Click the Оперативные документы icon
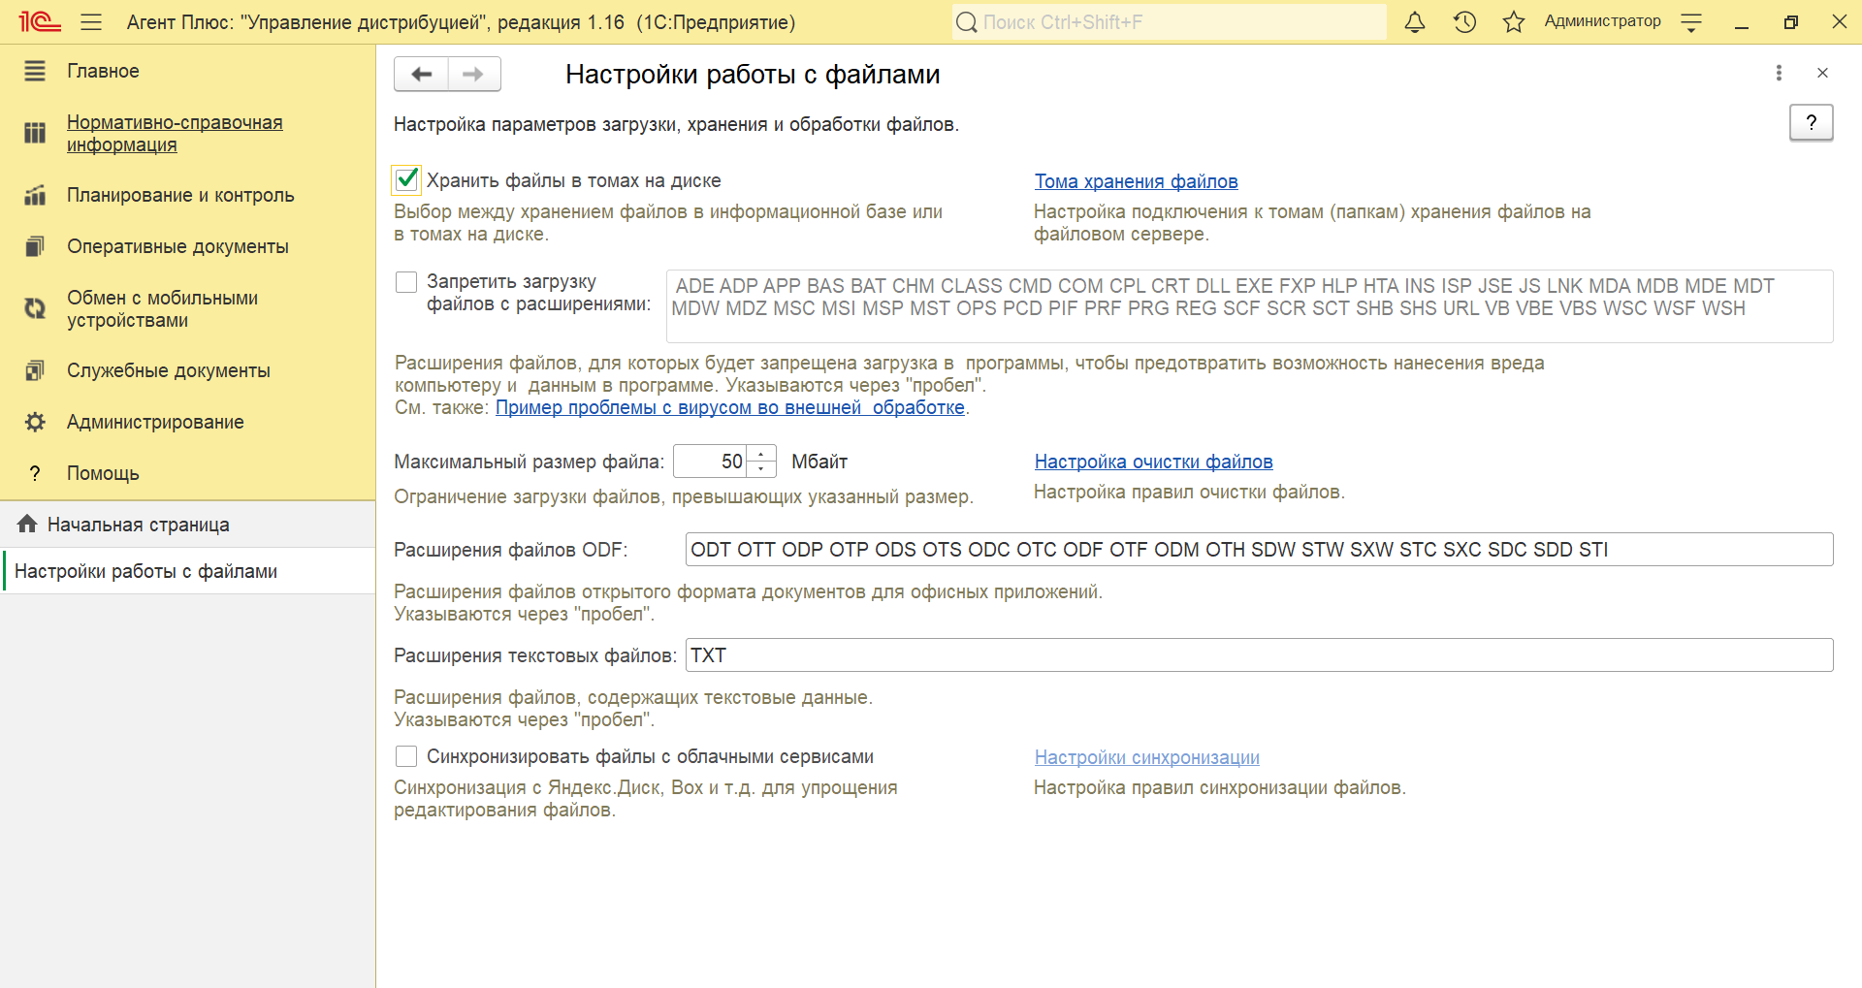 [x=35, y=246]
